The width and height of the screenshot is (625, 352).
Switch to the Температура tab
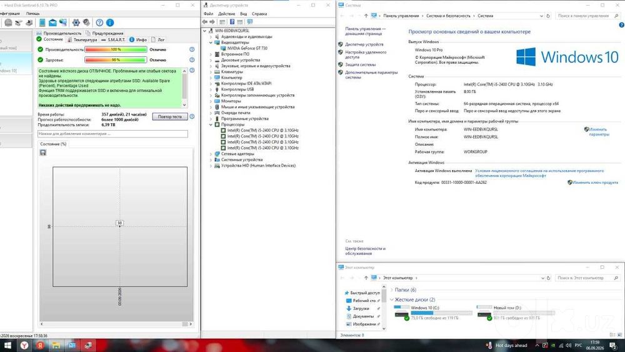(x=82, y=40)
